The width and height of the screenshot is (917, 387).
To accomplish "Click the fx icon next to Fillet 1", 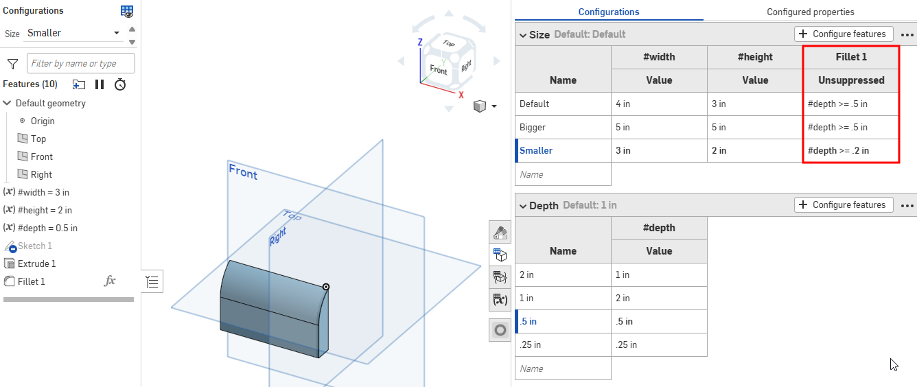I will point(109,281).
